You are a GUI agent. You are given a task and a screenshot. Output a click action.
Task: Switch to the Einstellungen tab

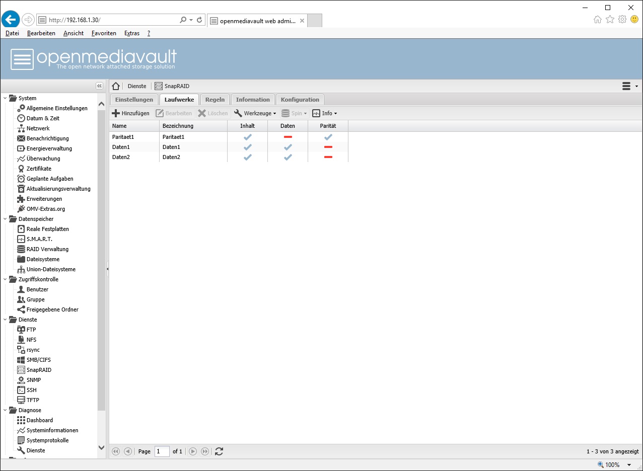click(134, 100)
